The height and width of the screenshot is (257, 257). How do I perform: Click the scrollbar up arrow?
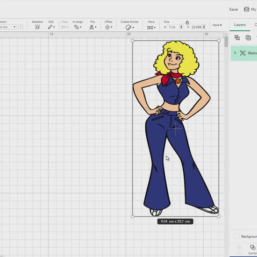coord(226,34)
